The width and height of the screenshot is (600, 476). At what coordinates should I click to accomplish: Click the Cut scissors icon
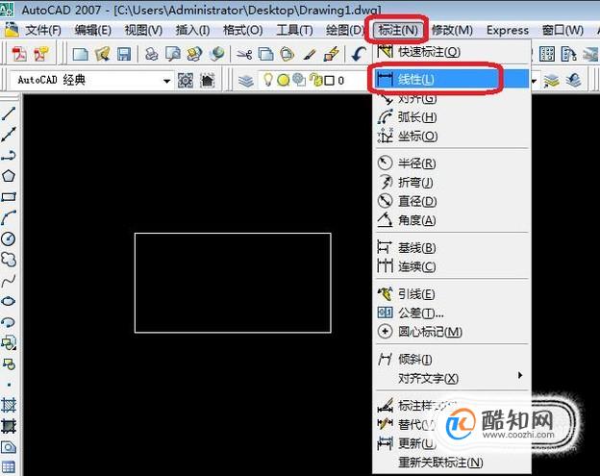(x=244, y=55)
